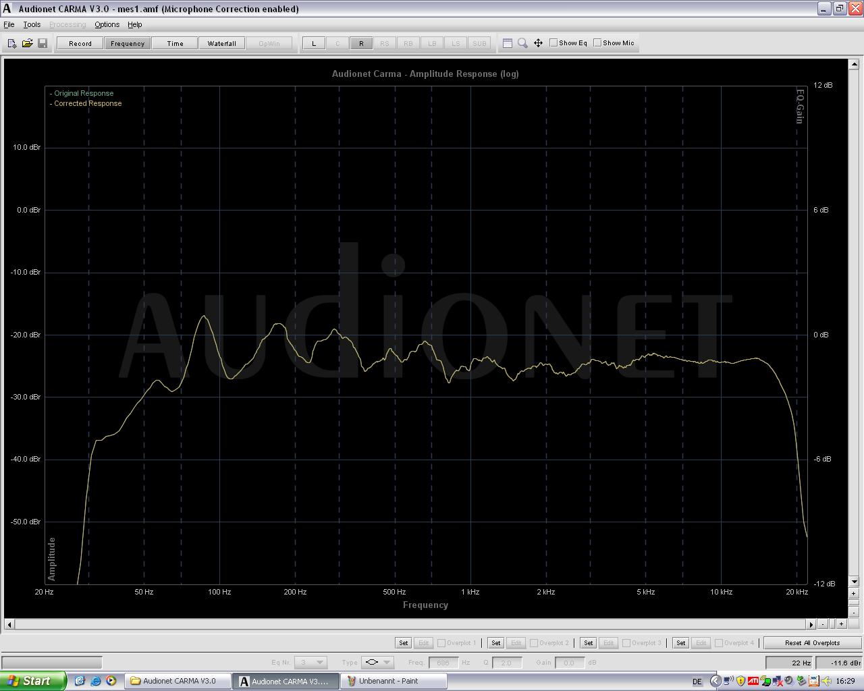The image size is (864, 691).
Task: Launch Windows Media Player from quick launch
Action: (111, 681)
